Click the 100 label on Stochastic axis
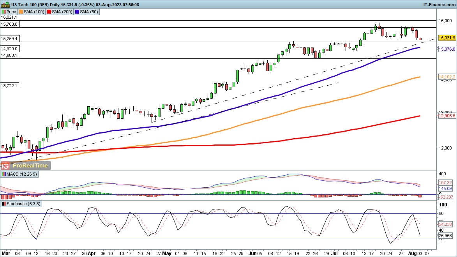This screenshot has height=257, width=457. click(x=443, y=205)
